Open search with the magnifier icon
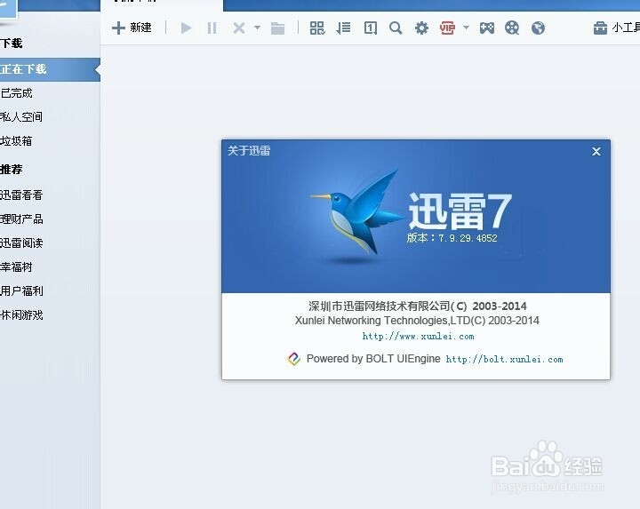Screen dimensions: 640x509 [396, 28]
